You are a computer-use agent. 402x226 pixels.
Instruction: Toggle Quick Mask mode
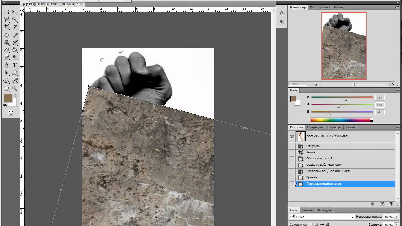[11, 113]
